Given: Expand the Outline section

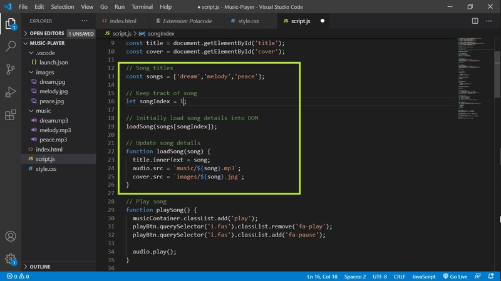Looking at the screenshot, I should (40, 267).
